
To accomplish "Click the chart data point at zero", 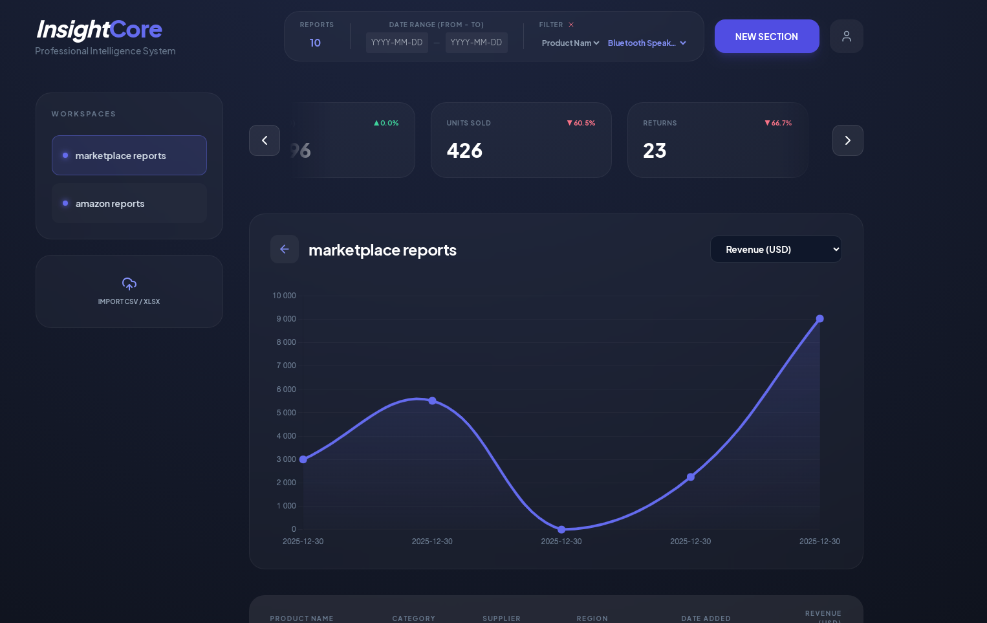I will (x=561, y=529).
